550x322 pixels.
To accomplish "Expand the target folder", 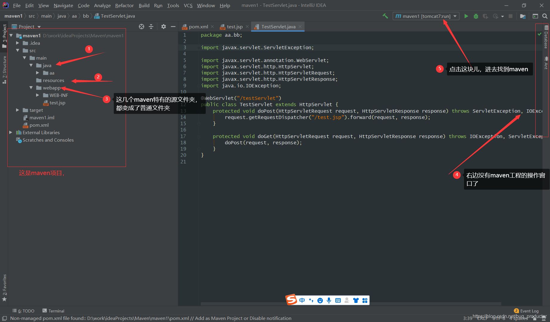I will click(18, 110).
